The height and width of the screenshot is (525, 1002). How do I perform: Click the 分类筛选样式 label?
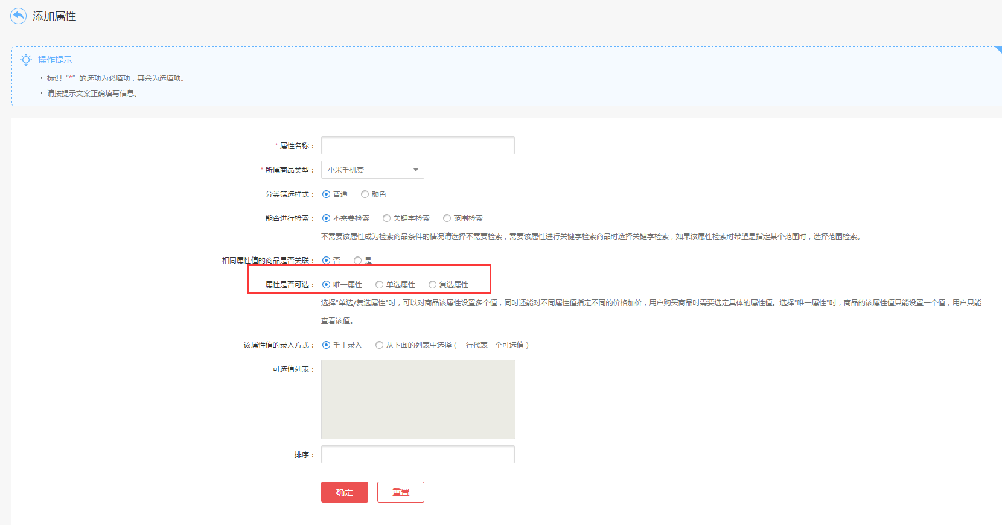290,194
